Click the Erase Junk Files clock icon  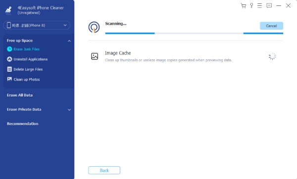coord(9,49)
